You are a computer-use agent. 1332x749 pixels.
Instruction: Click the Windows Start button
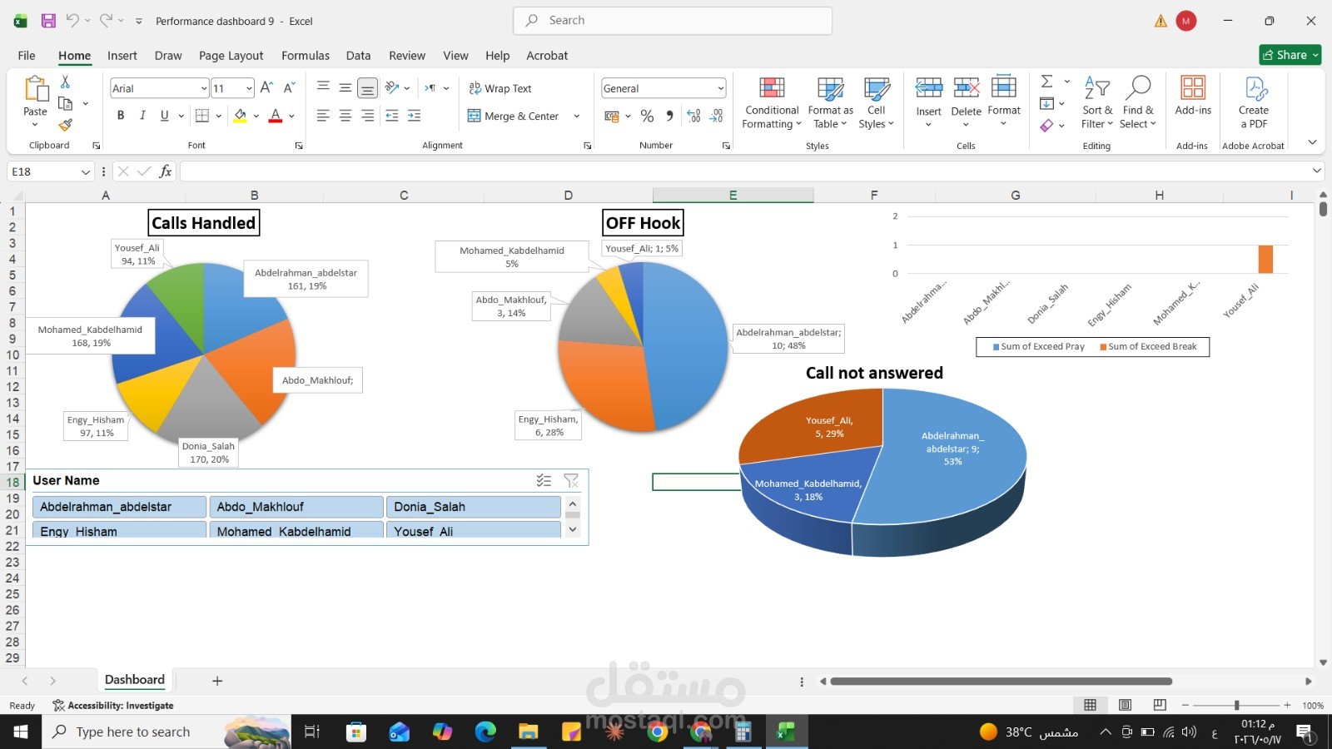click(x=21, y=732)
